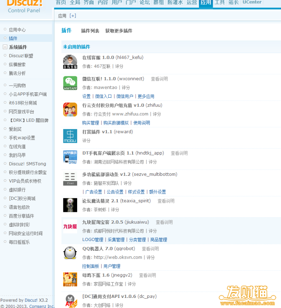The width and height of the screenshot is (281, 308).
Task: Click 设置 link under 微信互联
Action: [86, 97]
